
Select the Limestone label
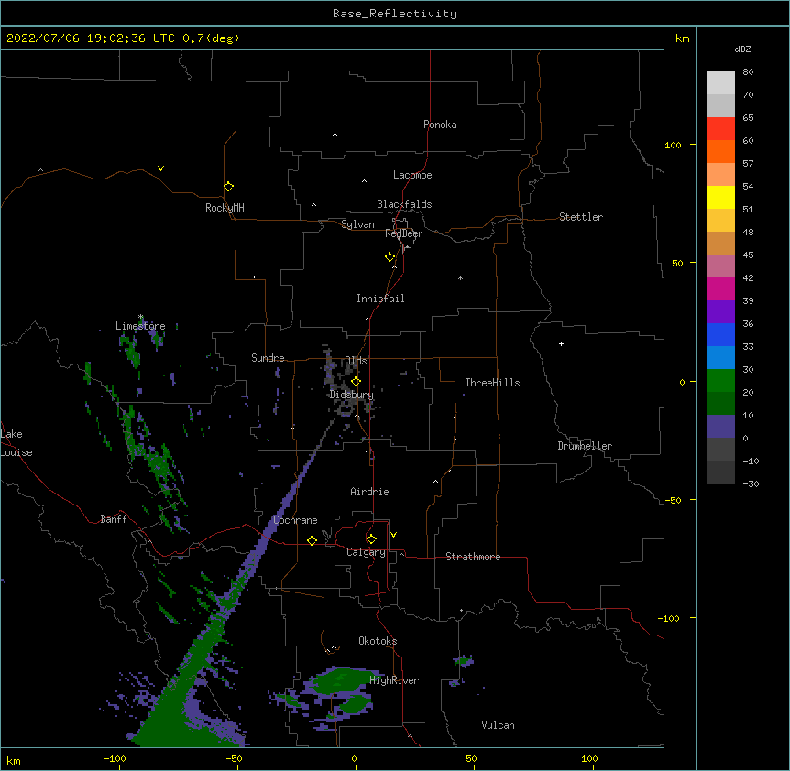[140, 326]
